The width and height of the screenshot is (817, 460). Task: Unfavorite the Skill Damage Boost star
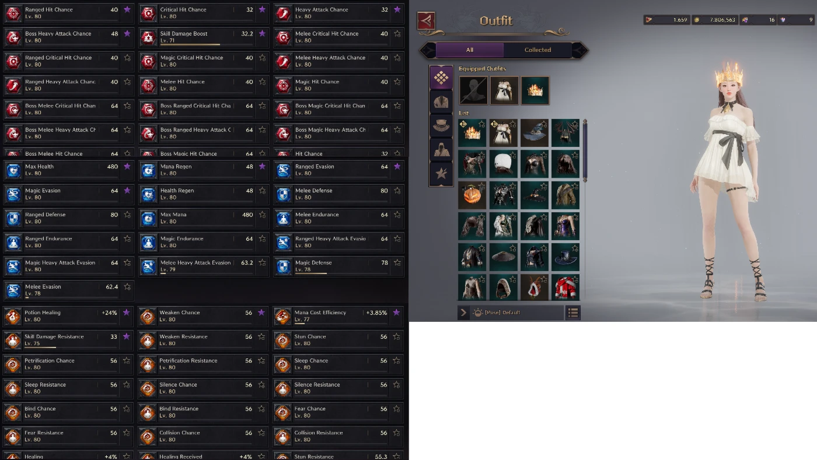[x=262, y=33]
